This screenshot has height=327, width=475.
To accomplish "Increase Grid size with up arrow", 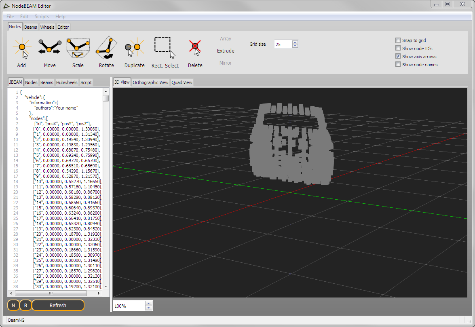I will tap(295, 42).
